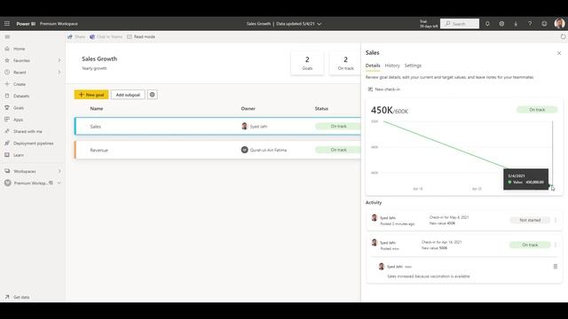568x319 pixels.
Task: Open Datasets in sidebar
Action: click(x=21, y=97)
